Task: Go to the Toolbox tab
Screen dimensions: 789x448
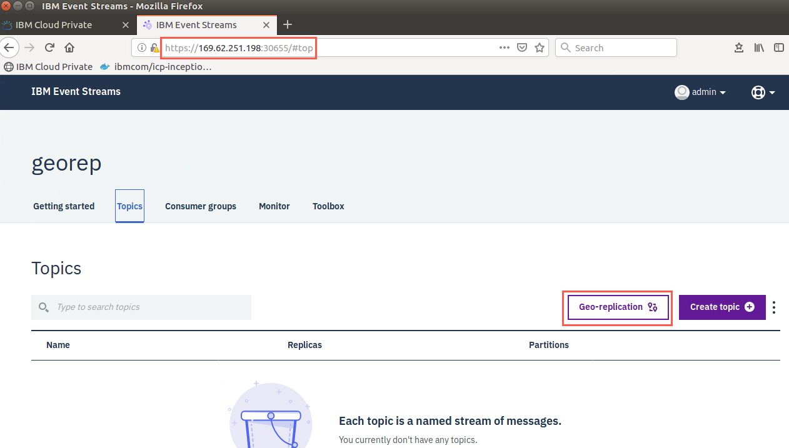Action: (x=328, y=206)
